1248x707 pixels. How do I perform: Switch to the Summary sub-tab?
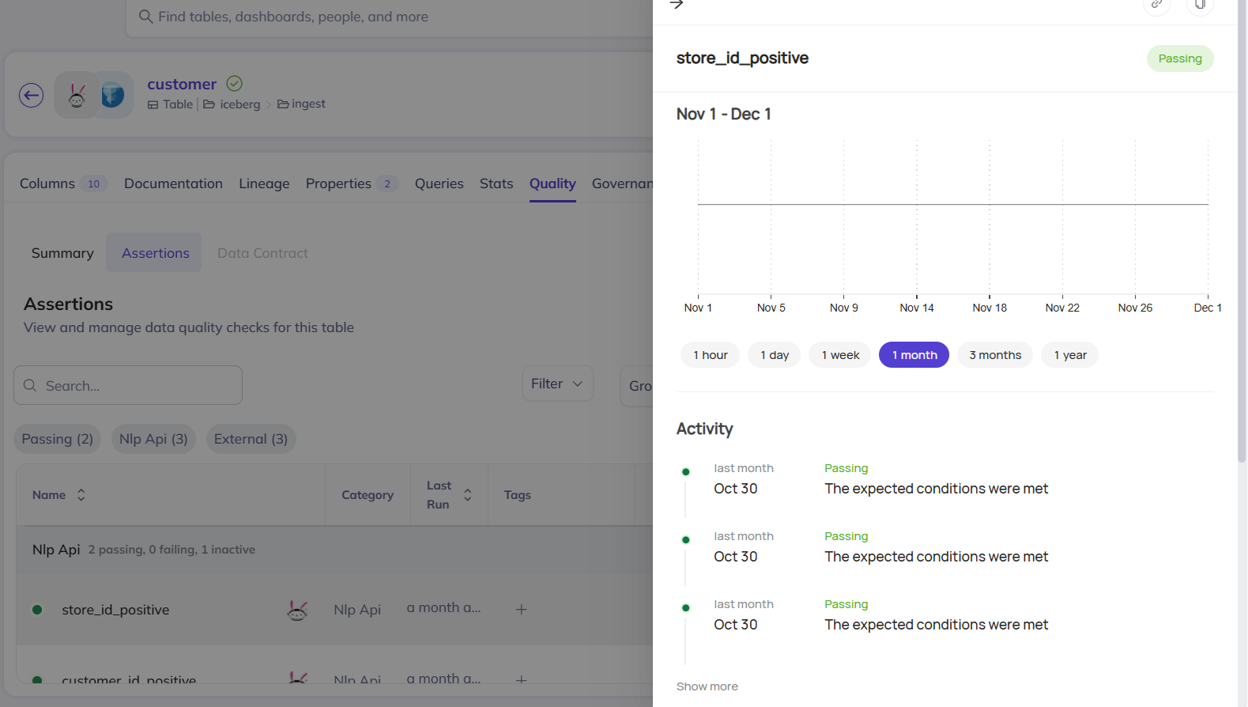coord(62,253)
